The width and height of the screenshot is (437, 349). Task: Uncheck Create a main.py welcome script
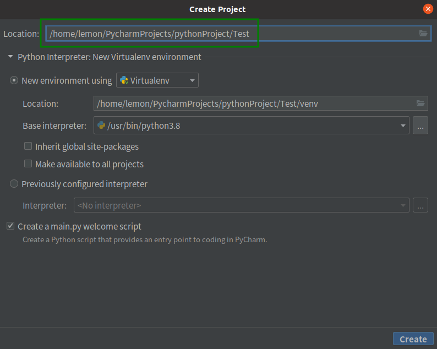10,226
